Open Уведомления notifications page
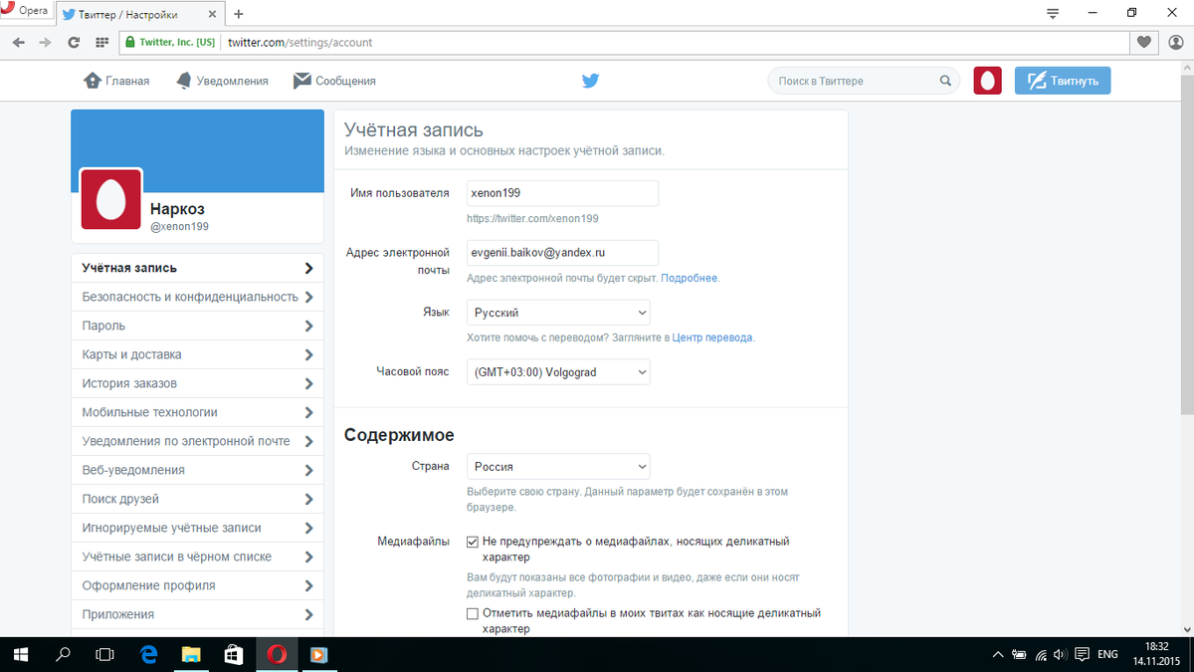The width and height of the screenshot is (1194, 672). (x=222, y=81)
